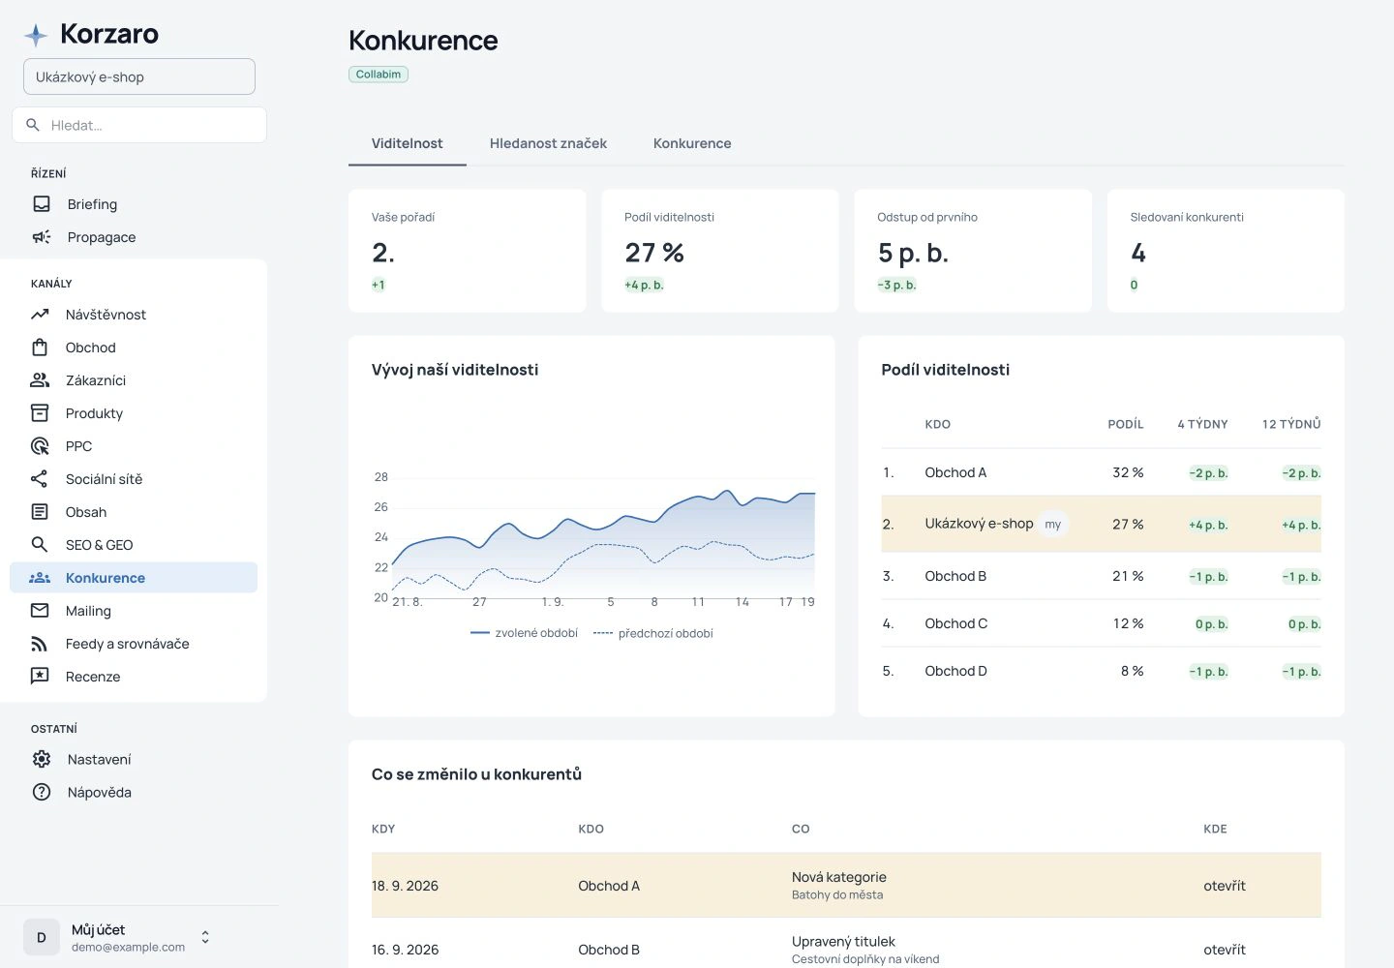Open PPC via its cursor-click icon

40,446
